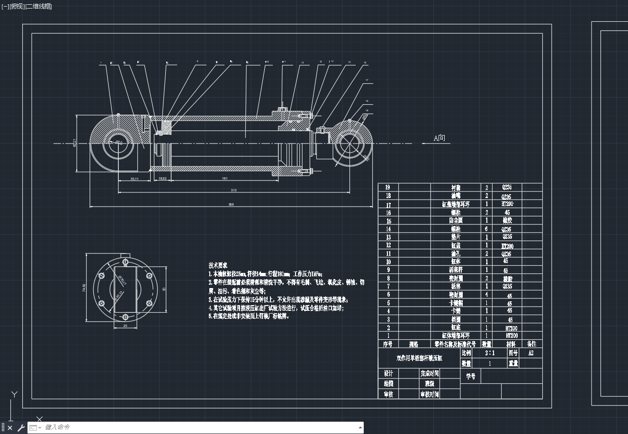Select the 材料 header cell
This screenshot has height=434, width=628.
click(511, 344)
